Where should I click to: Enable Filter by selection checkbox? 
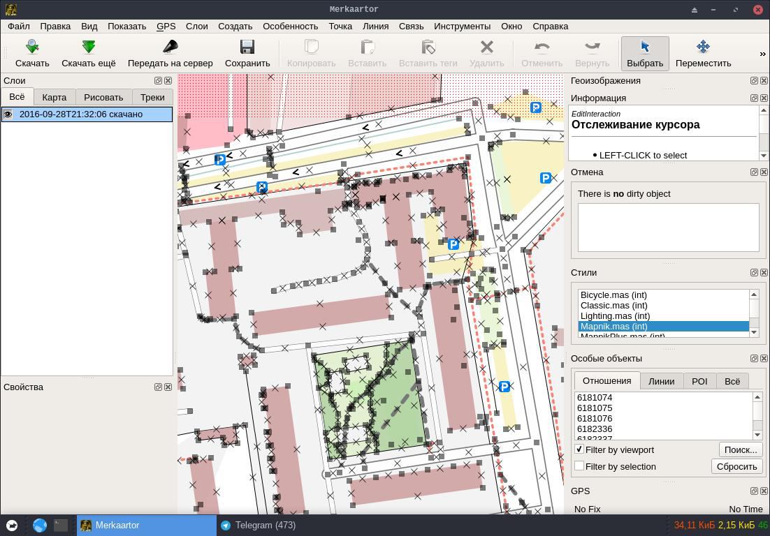pyautogui.click(x=579, y=466)
